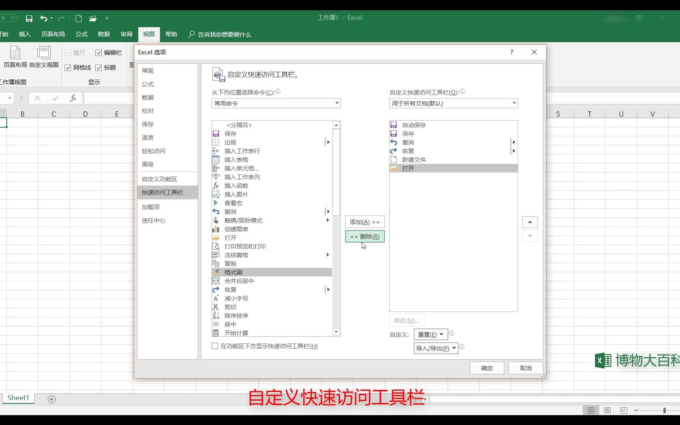Select the 合并后居中 command
The height and width of the screenshot is (425, 680).
(x=272, y=281)
